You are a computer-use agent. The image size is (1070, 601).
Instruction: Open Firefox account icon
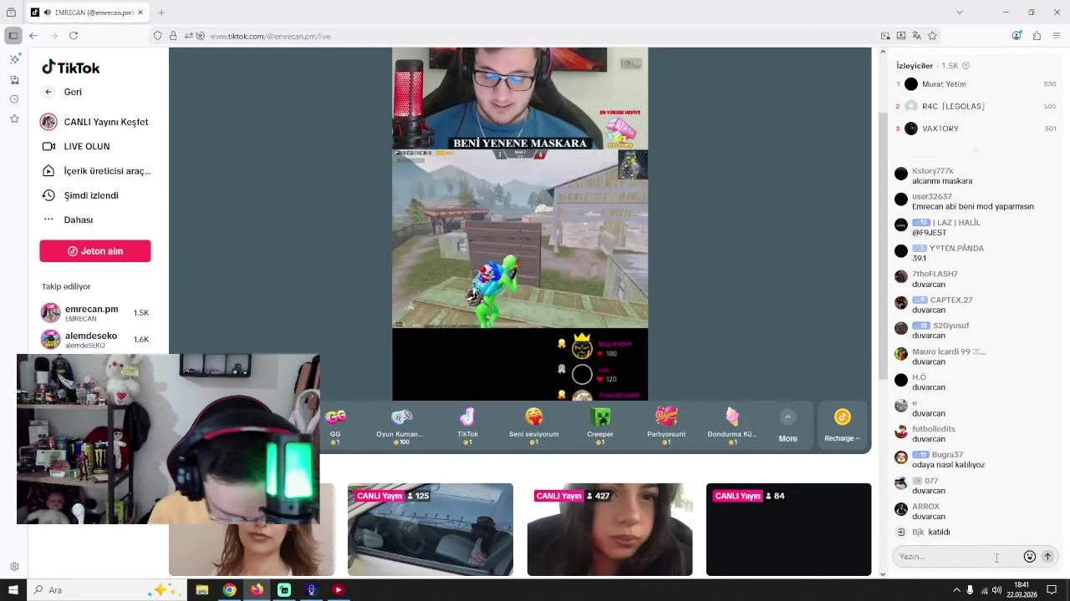pyautogui.click(x=1016, y=36)
